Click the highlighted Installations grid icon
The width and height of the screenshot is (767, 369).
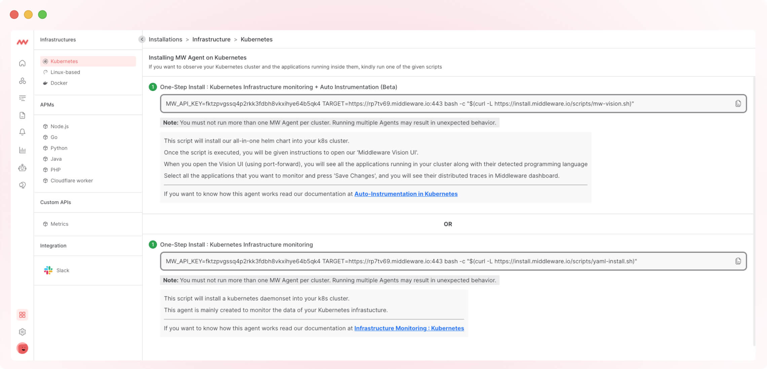pos(22,315)
